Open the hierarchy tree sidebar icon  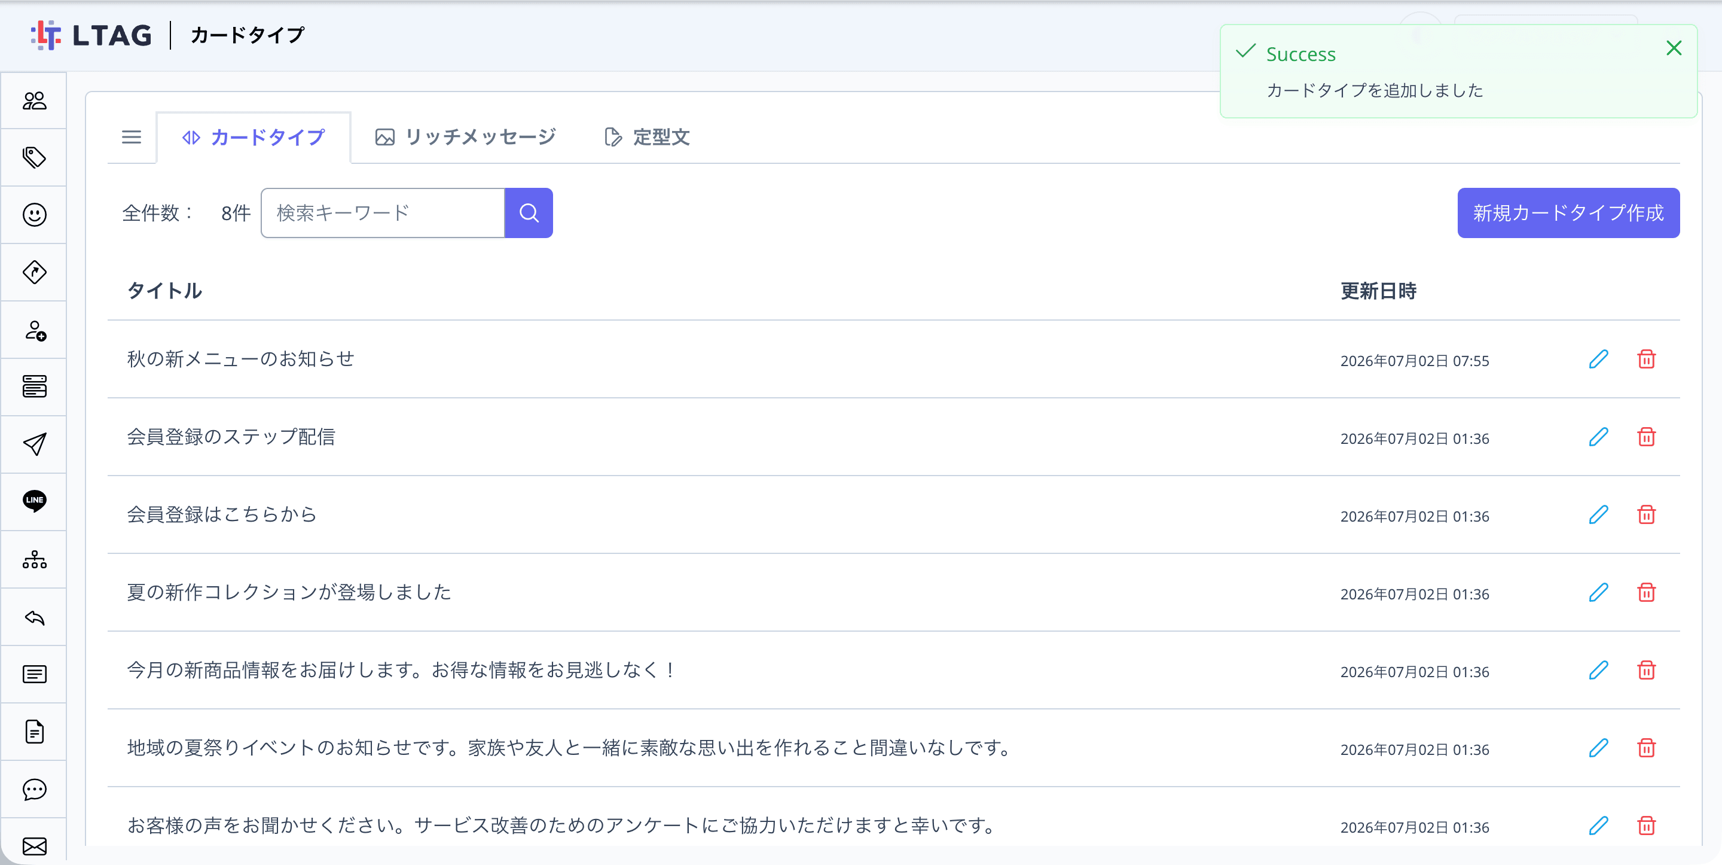pyautogui.click(x=34, y=559)
